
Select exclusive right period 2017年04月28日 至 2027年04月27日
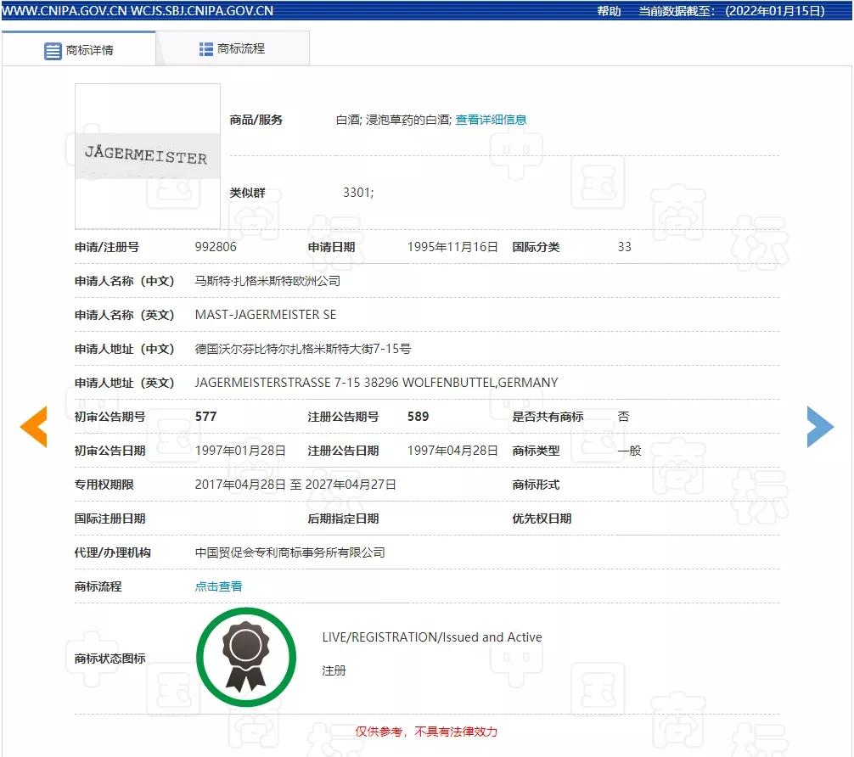click(x=295, y=485)
